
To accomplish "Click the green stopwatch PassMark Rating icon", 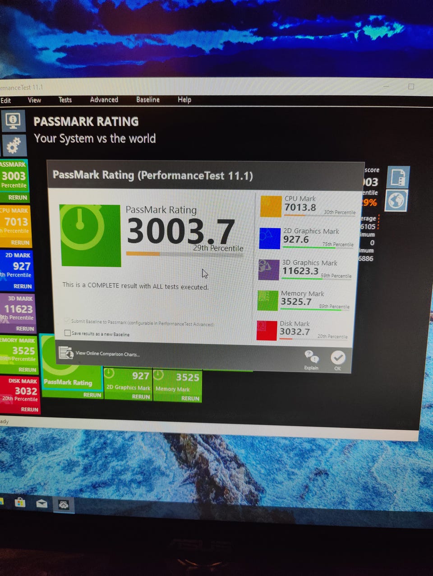I will [x=91, y=235].
